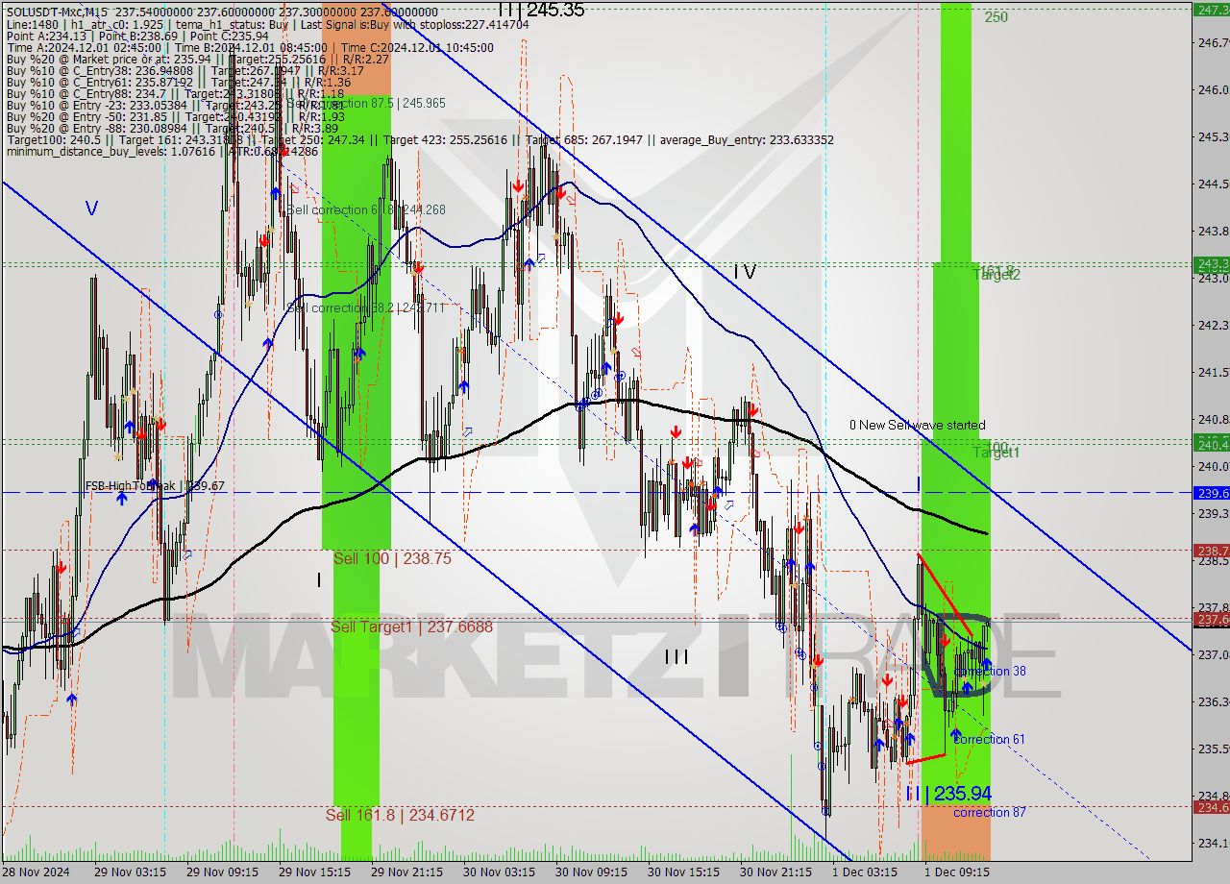Click the 'Sell Target1 | 237.6688' label
This screenshot has height=884, width=1230.
click(x=411, y=626)
